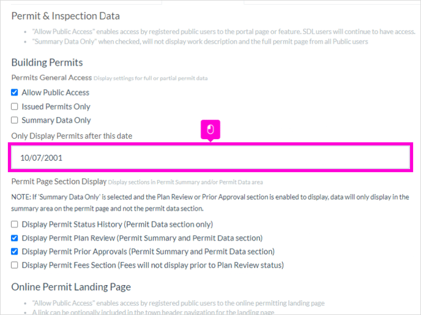
Task: Tick the Summary Data Only checkbox
Action: pos(15,120)
